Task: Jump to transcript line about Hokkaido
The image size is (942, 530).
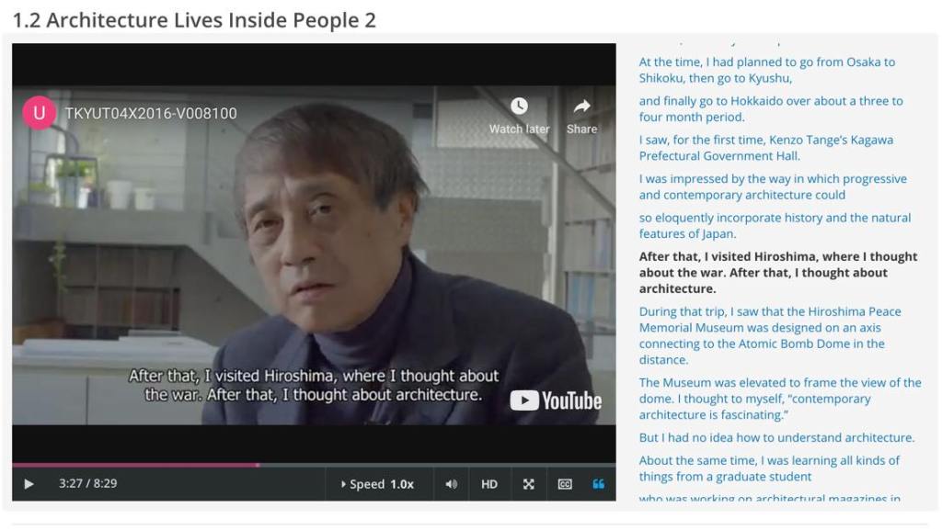Action: (x=771, y=109)
